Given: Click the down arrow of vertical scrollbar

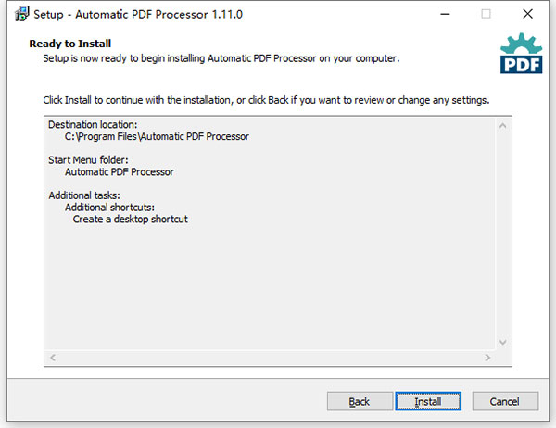Looking at the screenshot, I should point(502,342).
